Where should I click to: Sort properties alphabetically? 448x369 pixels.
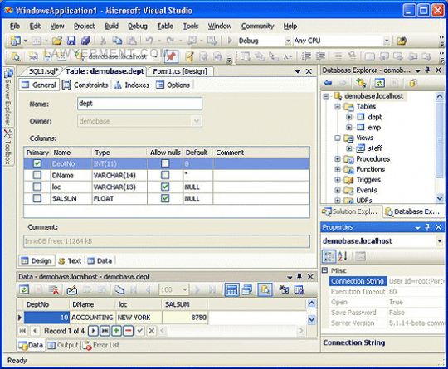pos(343,256)
